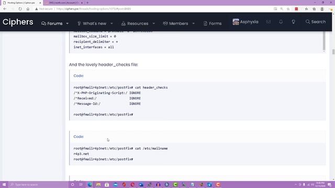
Task: Reload the page with the refresh icon
Action: 20,9
